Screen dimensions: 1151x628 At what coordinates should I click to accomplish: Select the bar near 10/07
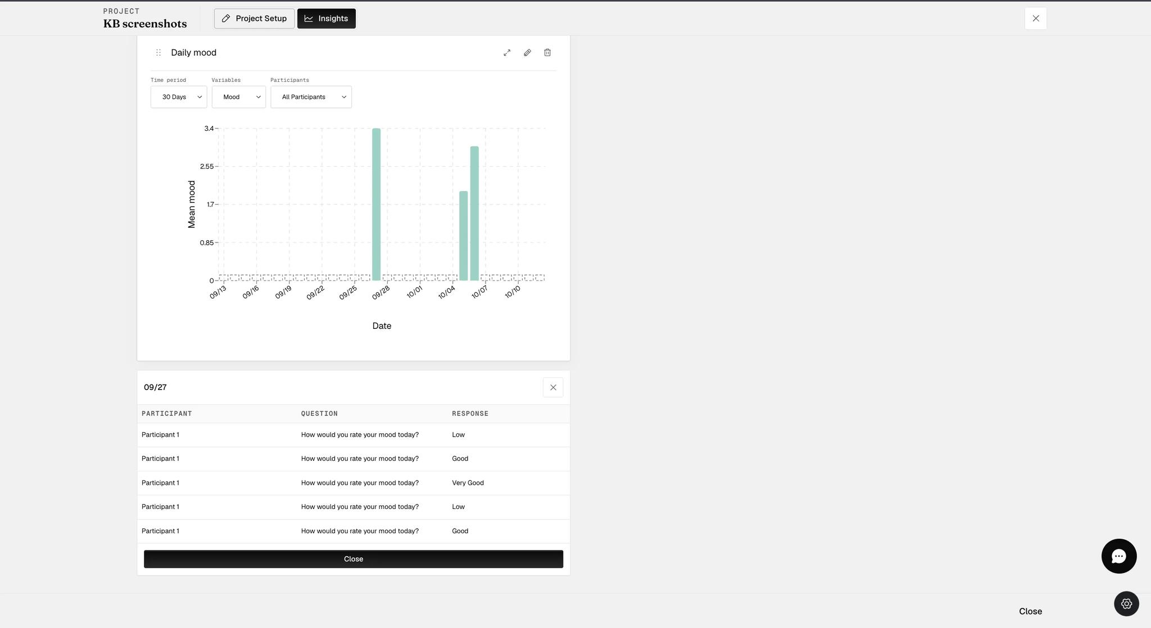474,213
